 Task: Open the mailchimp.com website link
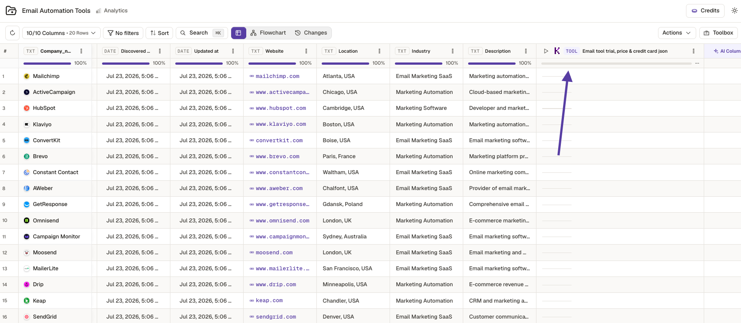[x=277, y=76]
